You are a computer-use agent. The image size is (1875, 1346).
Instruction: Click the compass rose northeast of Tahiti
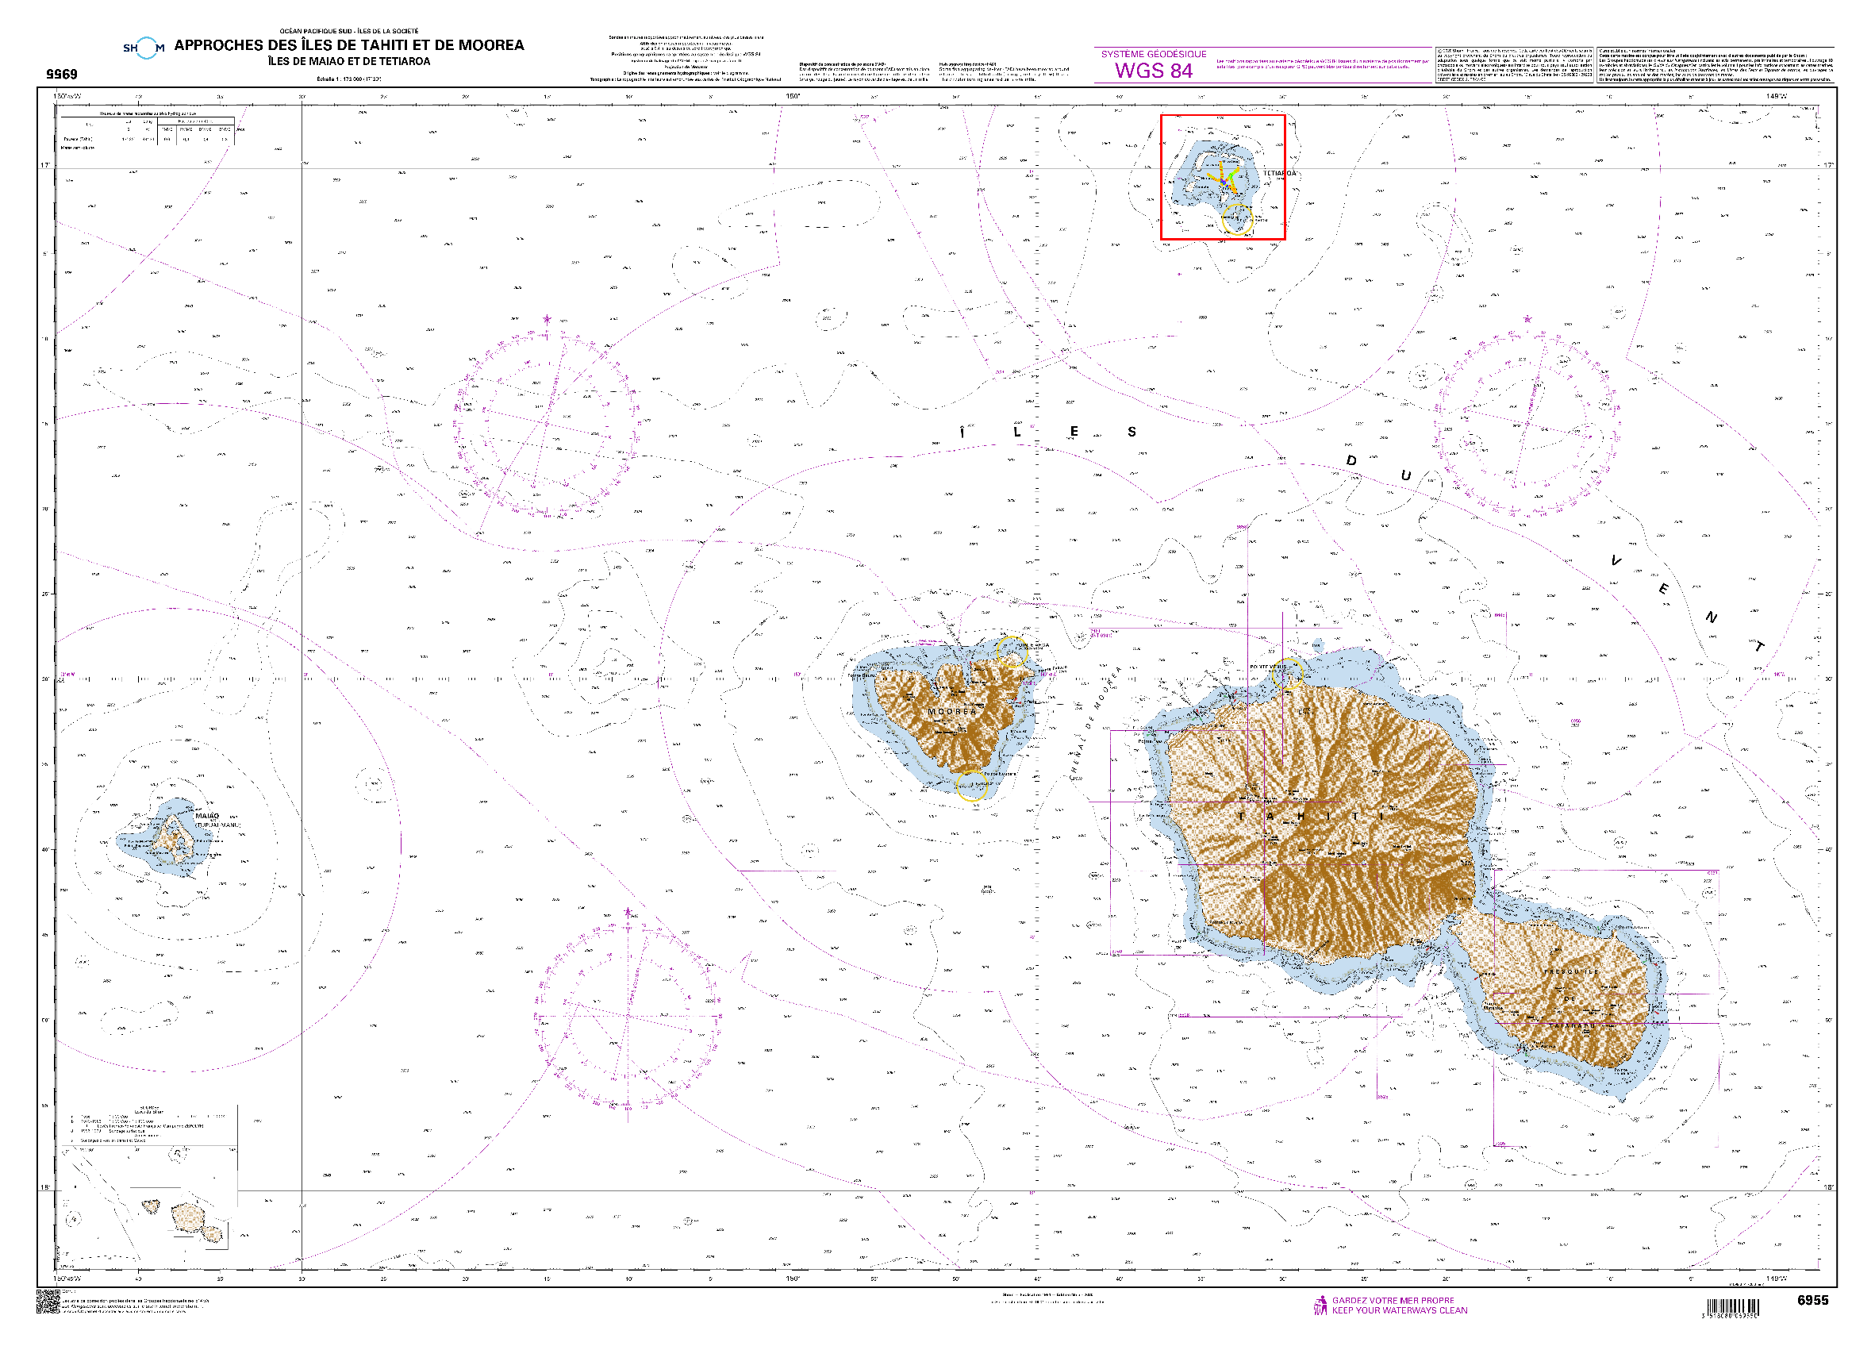[x=1526, y=422]
